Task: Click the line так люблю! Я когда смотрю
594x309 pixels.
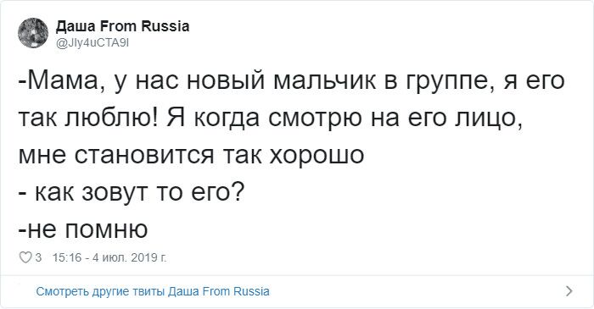Action: pos(270,119)
